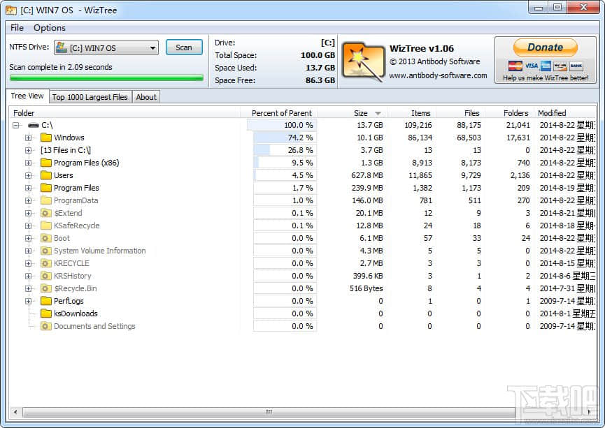This screenshot has width=605, height=428.
Task: Click the Bank payment icon under Donate
Action: (576, 66)
